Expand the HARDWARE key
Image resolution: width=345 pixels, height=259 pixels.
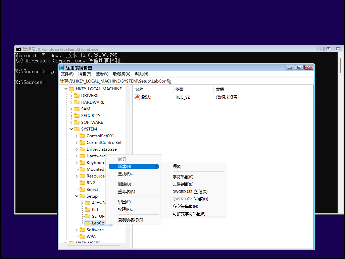click(71, 102)
